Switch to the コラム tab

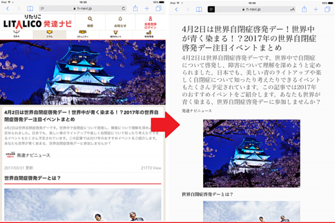[x=49, y=33]
